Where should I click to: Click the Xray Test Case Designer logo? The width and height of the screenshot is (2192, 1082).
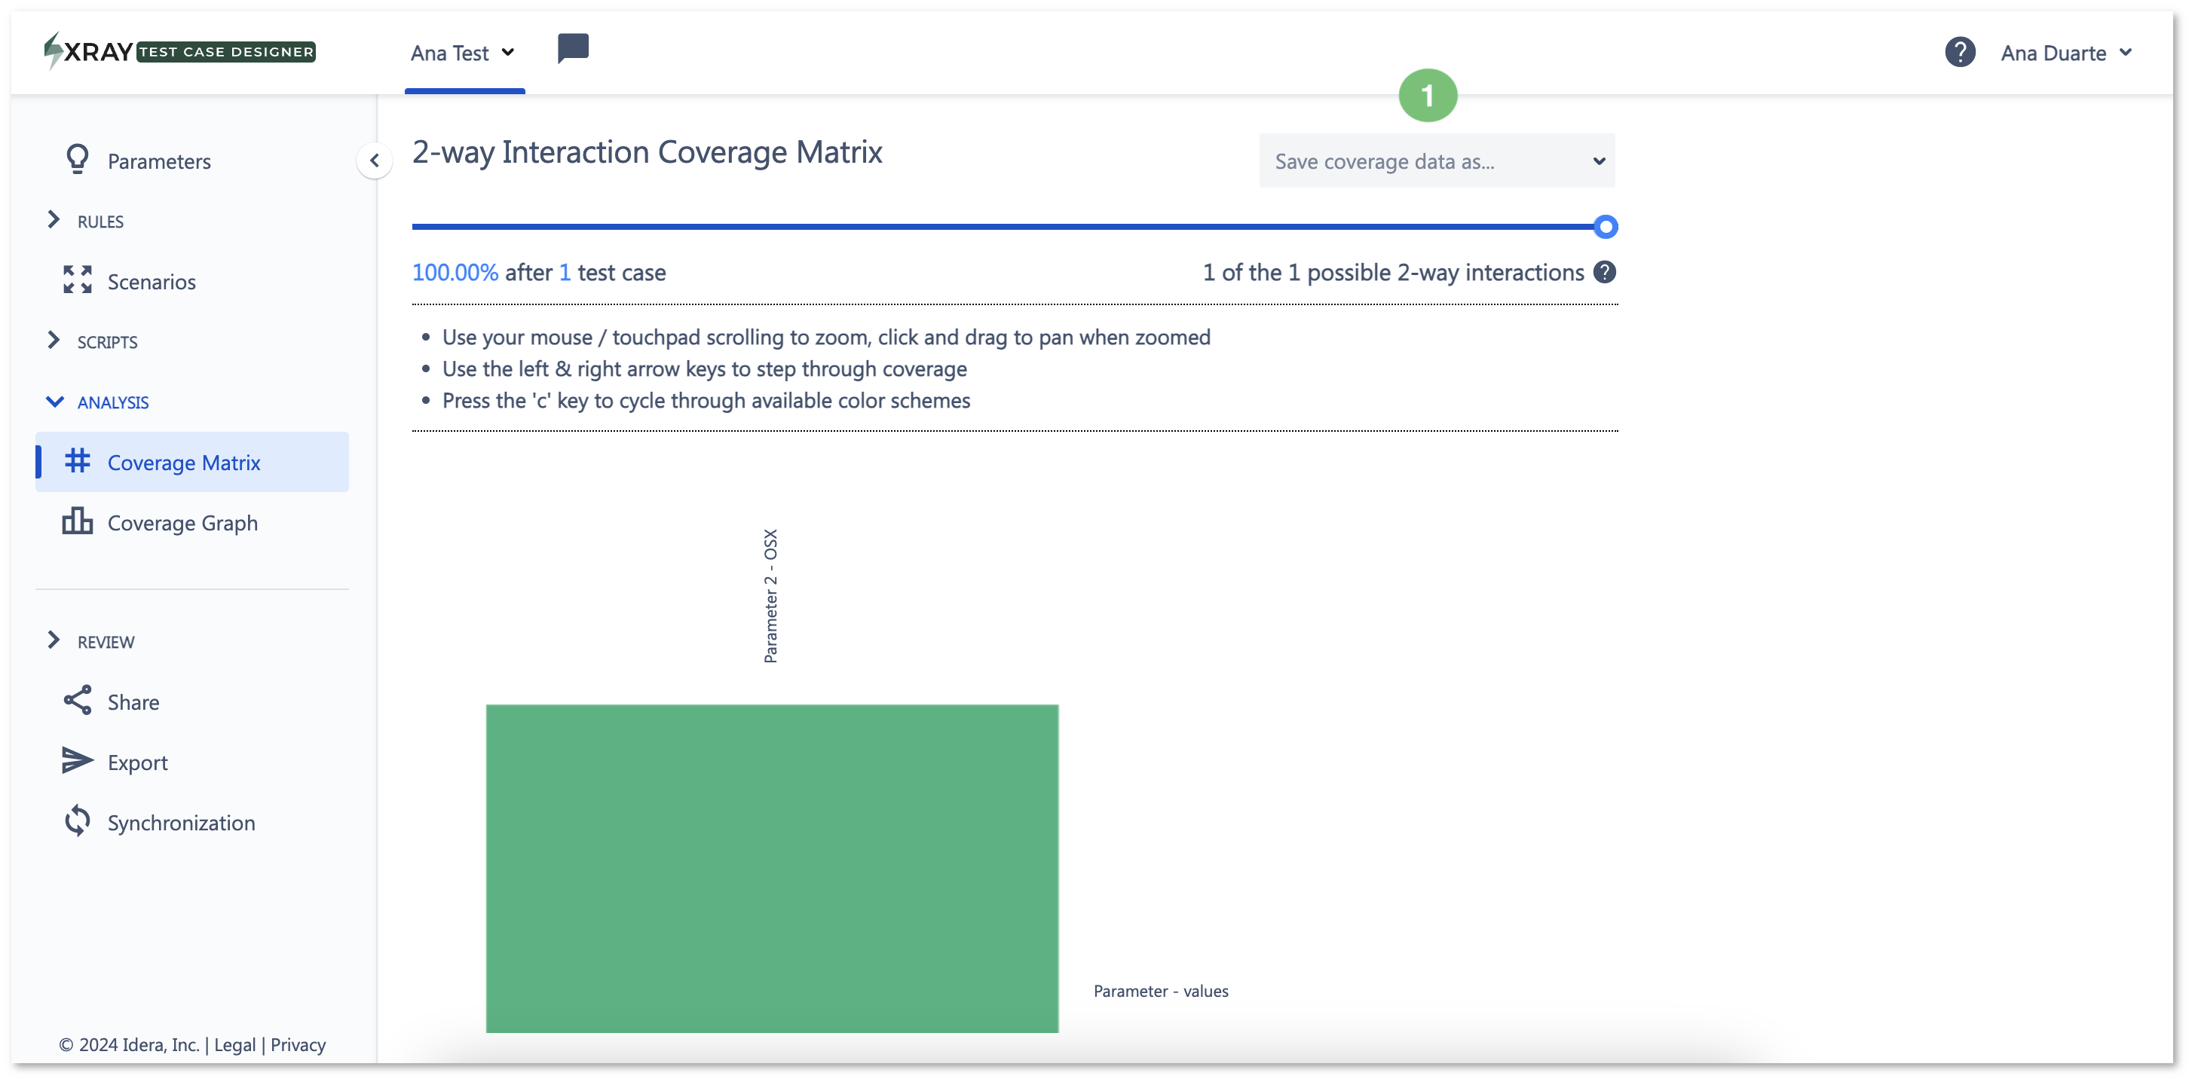point(179,52)
